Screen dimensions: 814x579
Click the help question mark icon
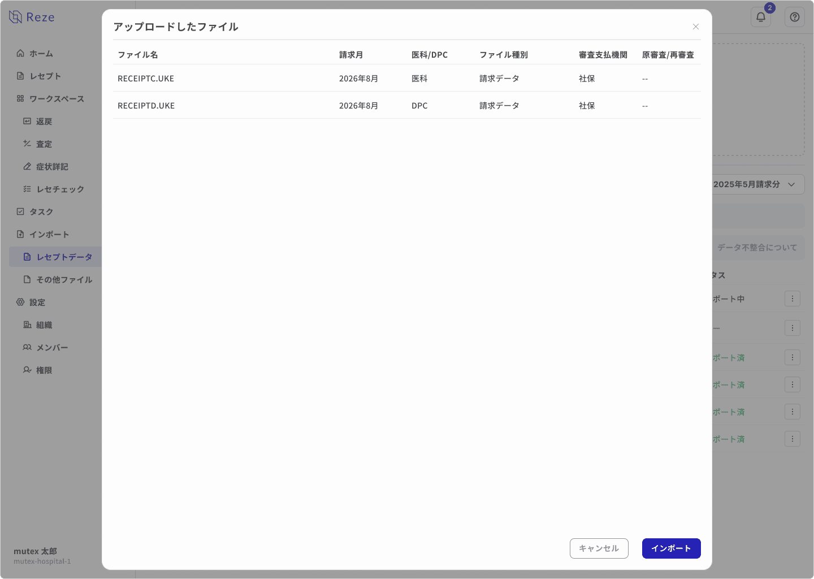point(794,17)
